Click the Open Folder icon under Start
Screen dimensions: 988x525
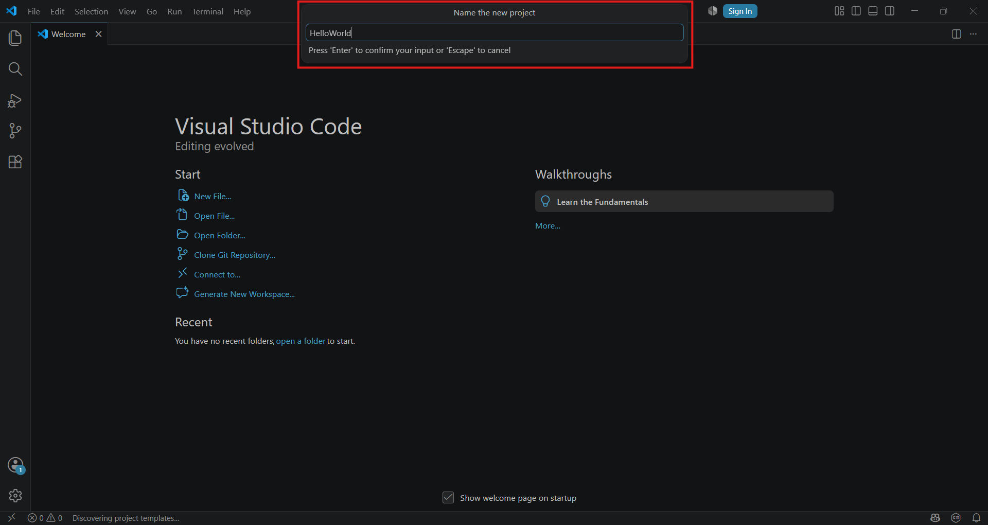[x=182, y=234]
